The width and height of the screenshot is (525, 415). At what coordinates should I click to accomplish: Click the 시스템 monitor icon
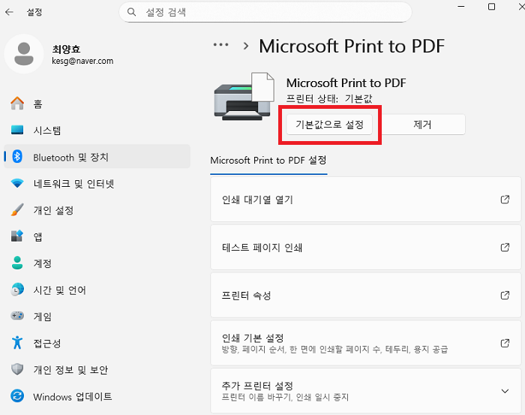(17, 130)
